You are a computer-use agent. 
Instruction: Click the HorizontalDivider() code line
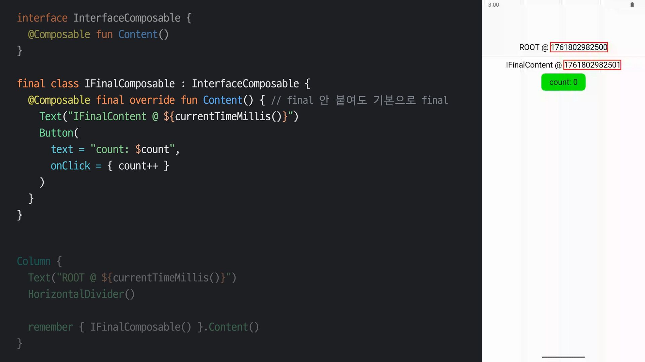coord(81,294)
